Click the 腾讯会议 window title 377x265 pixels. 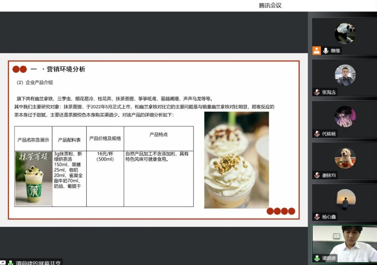point(270,5)
